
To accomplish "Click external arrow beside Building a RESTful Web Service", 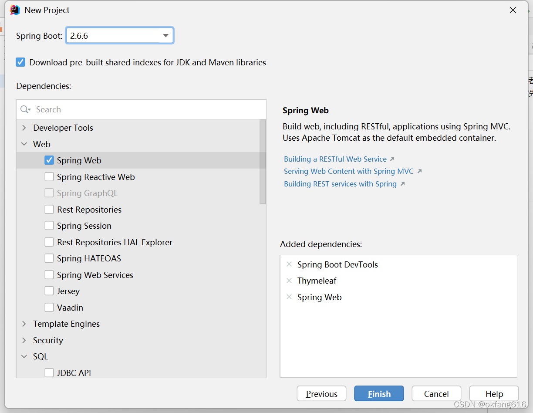I will coord(392,159).
